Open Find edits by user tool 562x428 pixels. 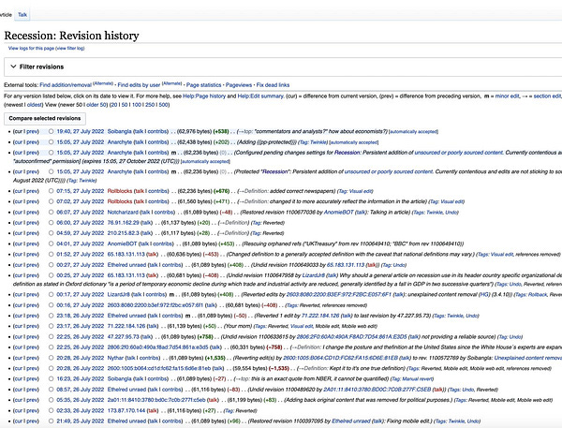pos(139,85)
